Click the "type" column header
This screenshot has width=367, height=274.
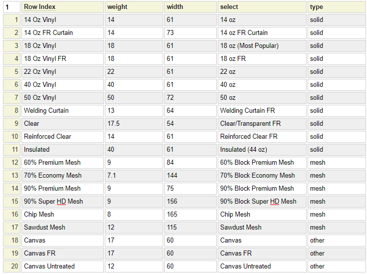[x=336, y=7]
